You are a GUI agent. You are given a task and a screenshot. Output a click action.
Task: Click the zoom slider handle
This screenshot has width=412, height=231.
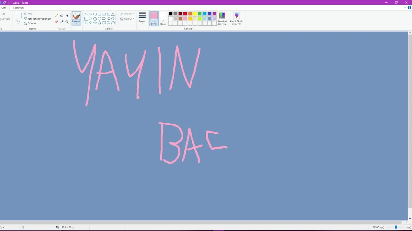click(x=396, y=227)
